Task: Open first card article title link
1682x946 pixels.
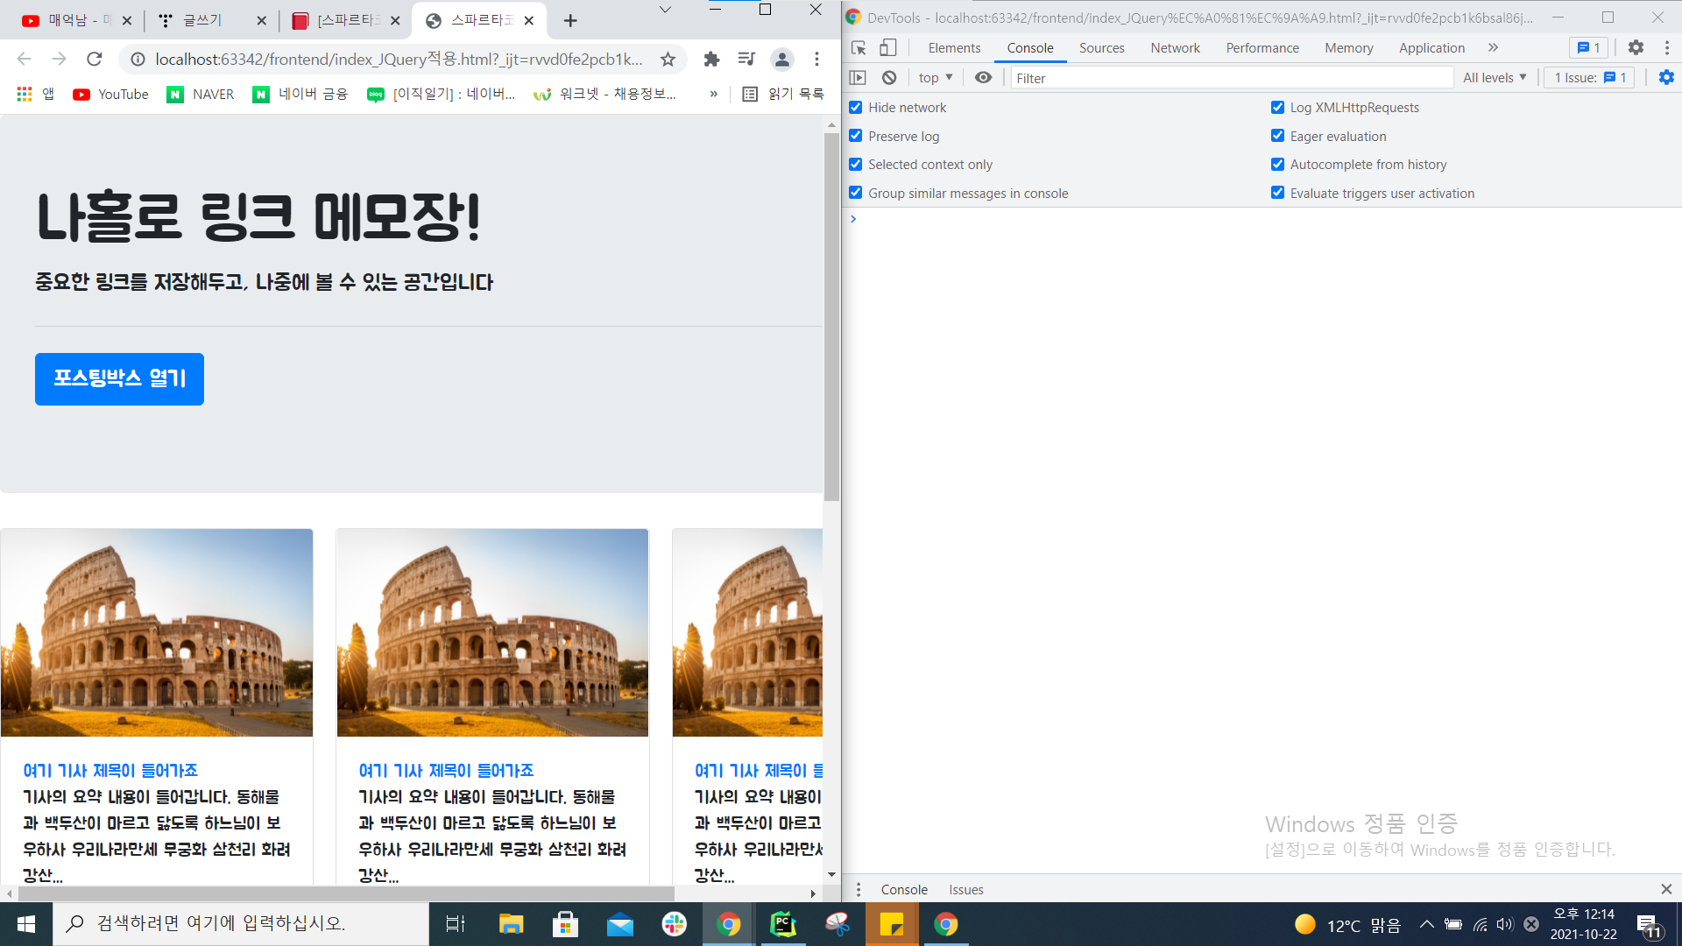Action: tap(110, 771)
